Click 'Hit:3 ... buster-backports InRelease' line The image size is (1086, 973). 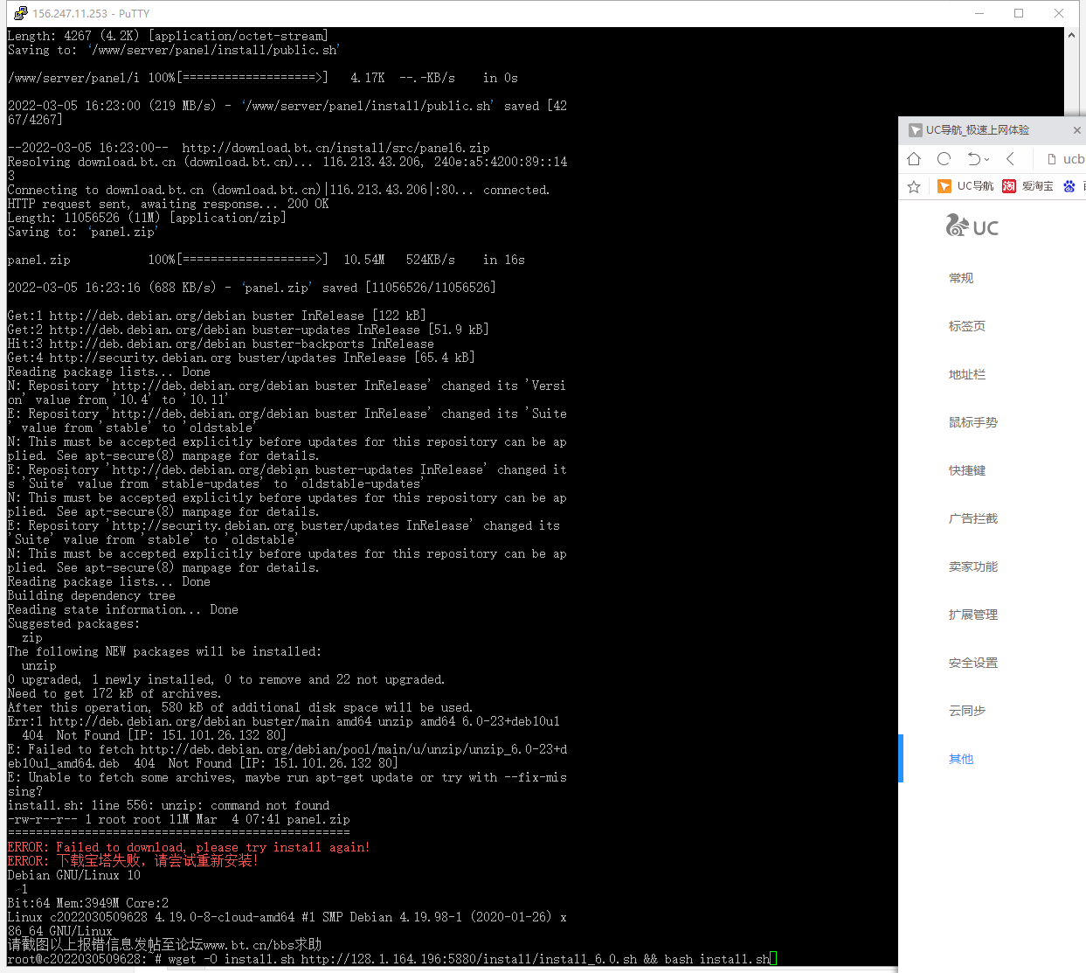[x=221, y=344]
